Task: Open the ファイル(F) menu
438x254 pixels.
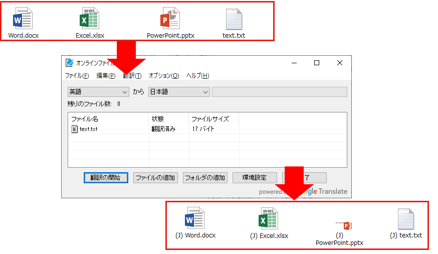Action: pyautogui.click(x=77, y=76)
